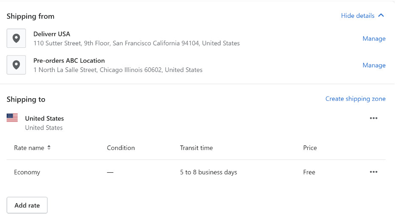Sort rates with the Rate name arrows
The height and width of the screenshot is (218, 398).
point(49,148)
